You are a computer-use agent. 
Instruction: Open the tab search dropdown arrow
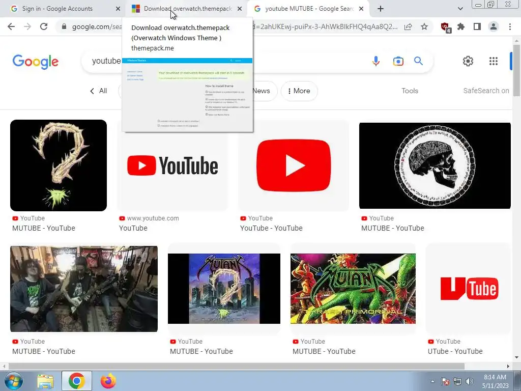pos(460,9)
